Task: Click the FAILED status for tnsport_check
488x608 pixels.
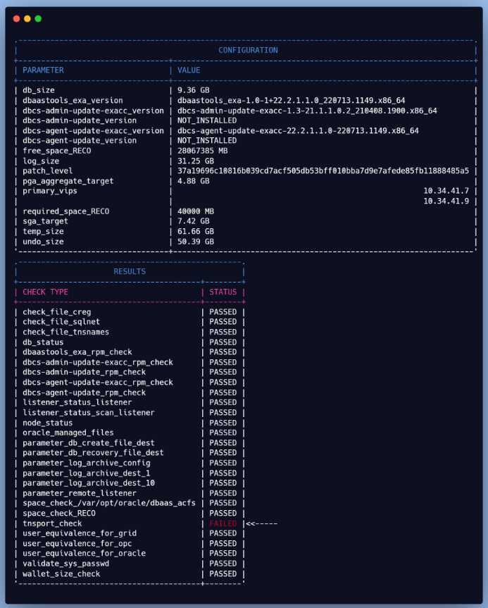Action: pyautogui.click(x=223, y=523)
